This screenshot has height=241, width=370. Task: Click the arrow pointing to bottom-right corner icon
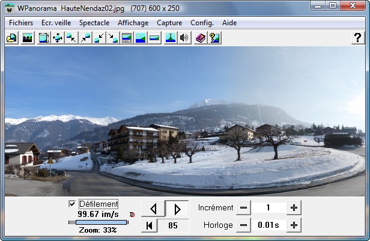[x=113, y=38]
